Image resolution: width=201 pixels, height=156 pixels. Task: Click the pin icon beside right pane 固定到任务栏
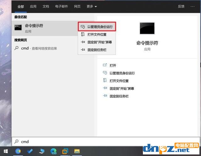click(x=105, y=96)
